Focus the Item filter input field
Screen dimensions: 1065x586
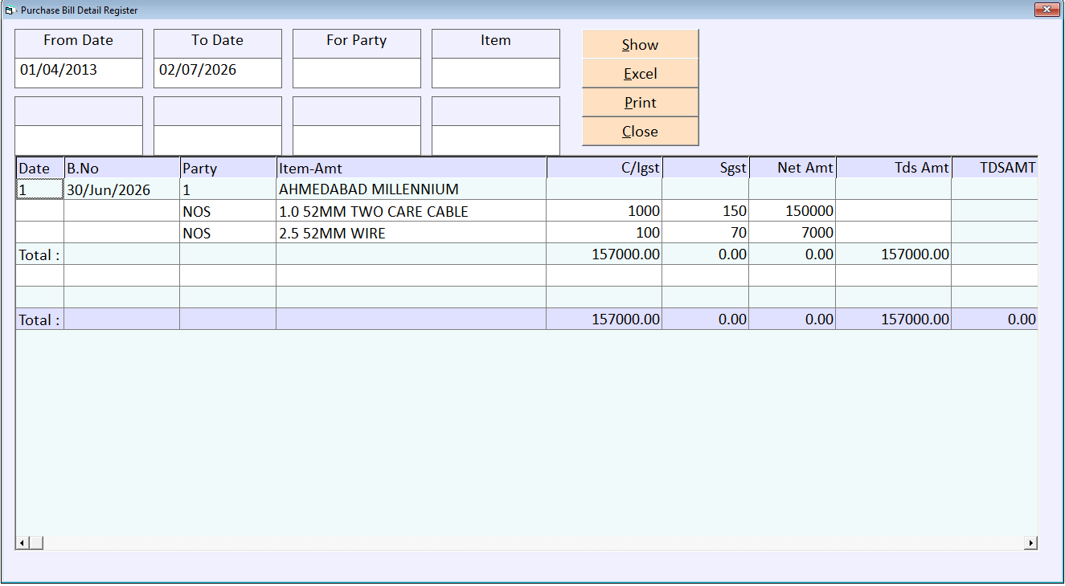(496, 73)
